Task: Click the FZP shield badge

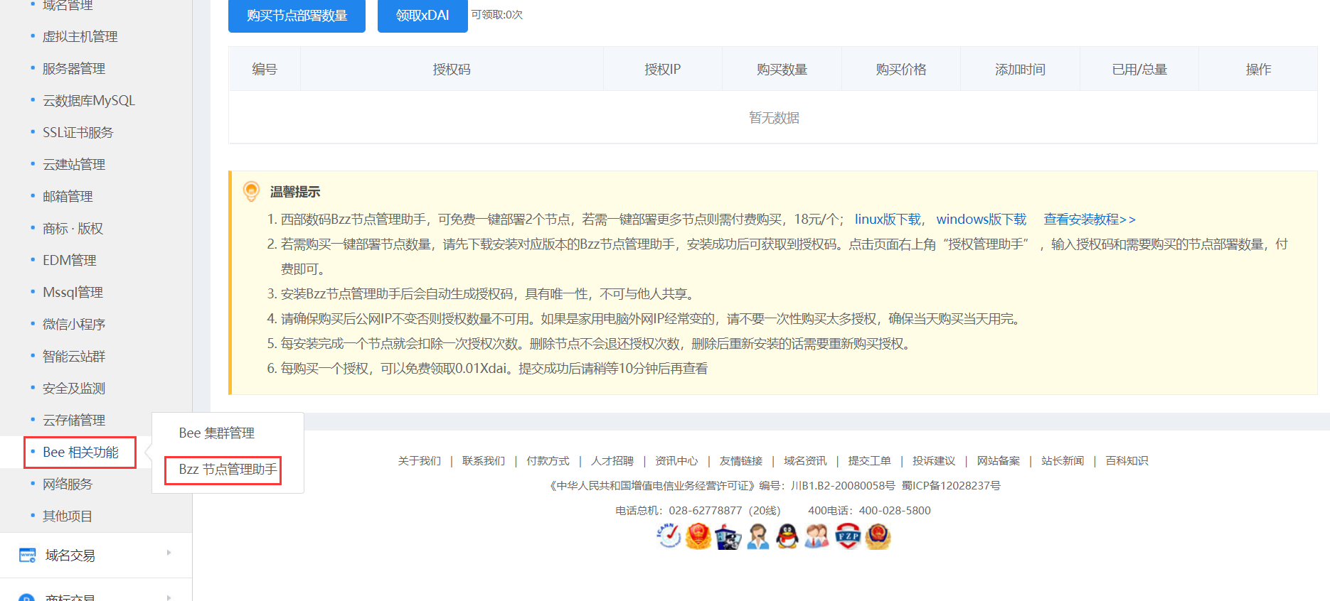Action: [x=848, y=536]
